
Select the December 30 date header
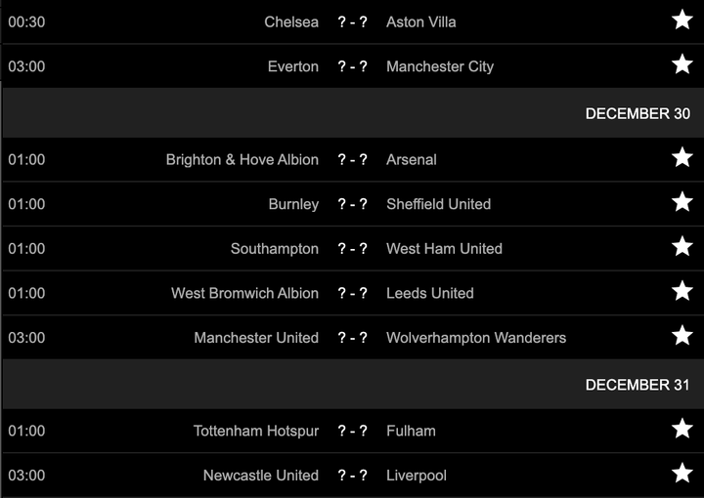638,113
